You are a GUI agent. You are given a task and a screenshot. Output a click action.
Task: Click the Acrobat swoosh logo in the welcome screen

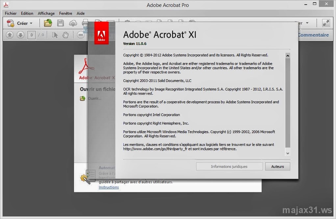[86, 66]
